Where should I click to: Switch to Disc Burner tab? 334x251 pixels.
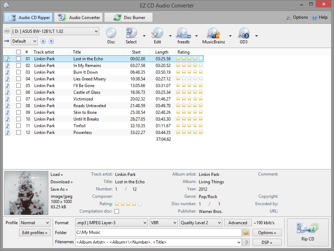tap(129, 17)
